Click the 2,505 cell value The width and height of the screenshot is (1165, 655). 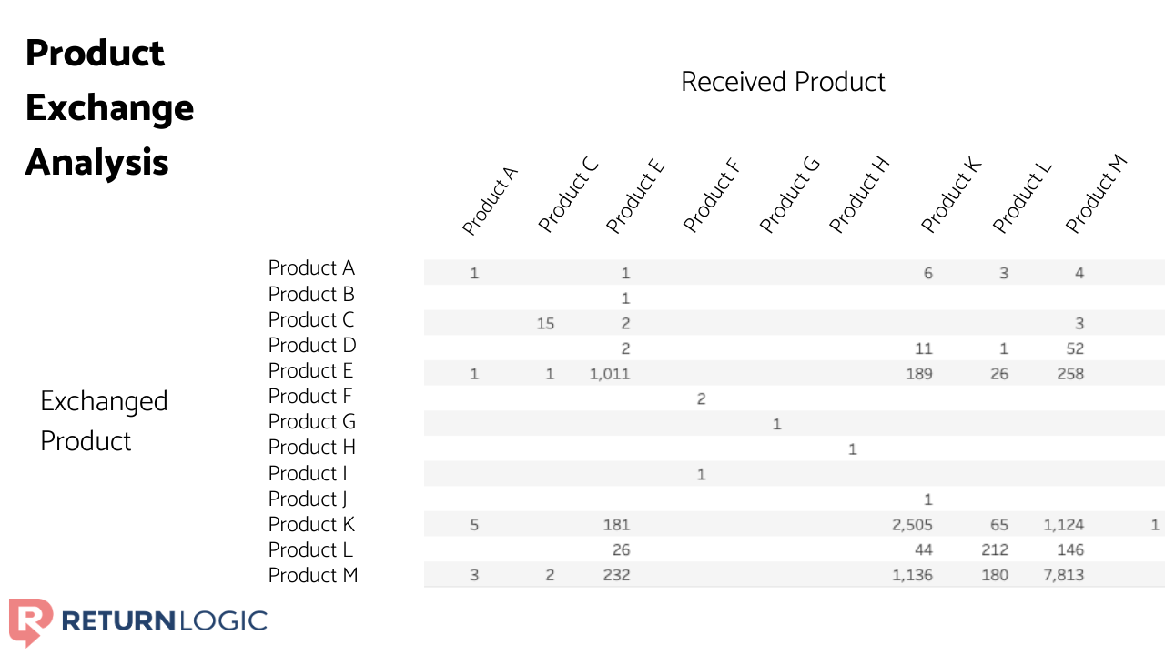(x=912, y=525)
